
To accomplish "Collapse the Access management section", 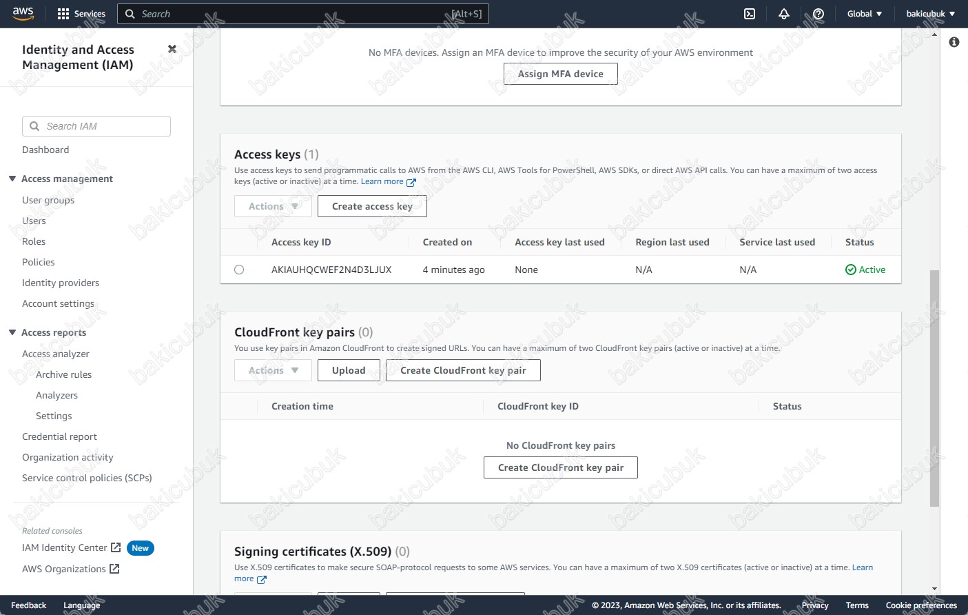I will (x=12, y=179).
